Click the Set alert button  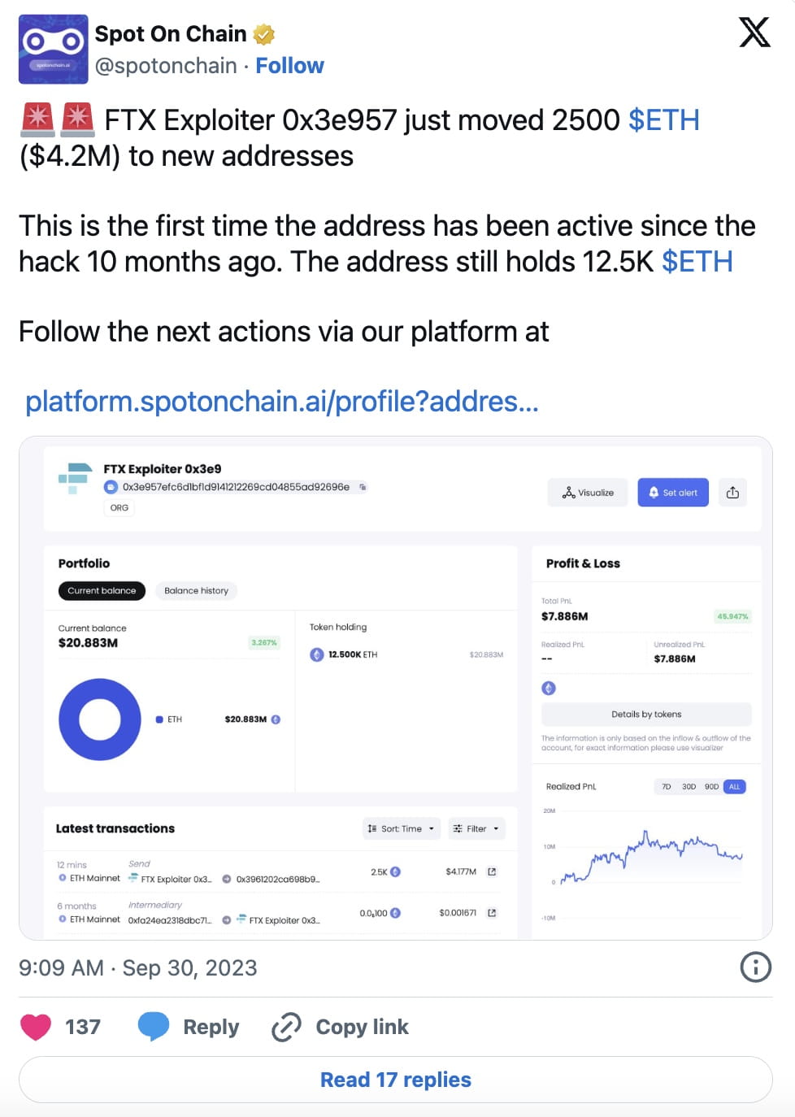click(672, 492)
